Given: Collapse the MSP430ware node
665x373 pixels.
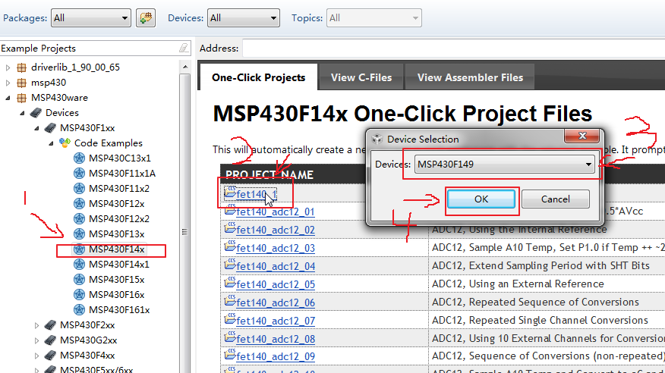Looking at the screenshot, I should click(x=8, y=98).
